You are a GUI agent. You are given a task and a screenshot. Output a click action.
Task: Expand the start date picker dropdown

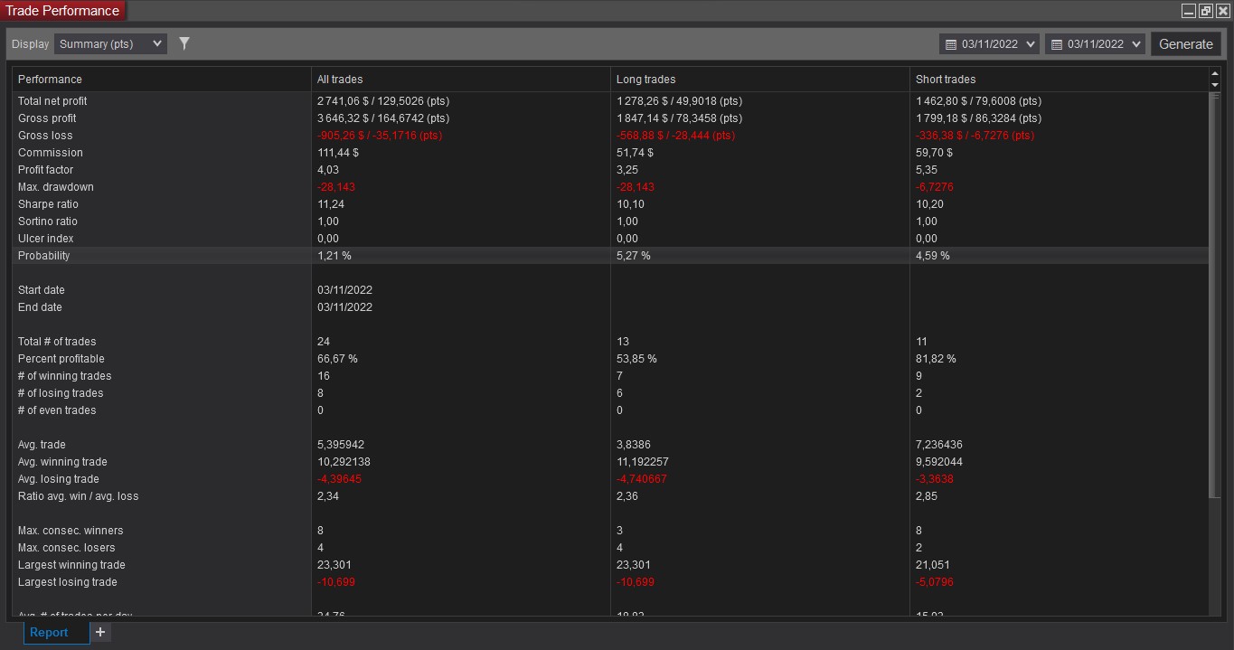pyautogui.click(x=1031, y=44)
